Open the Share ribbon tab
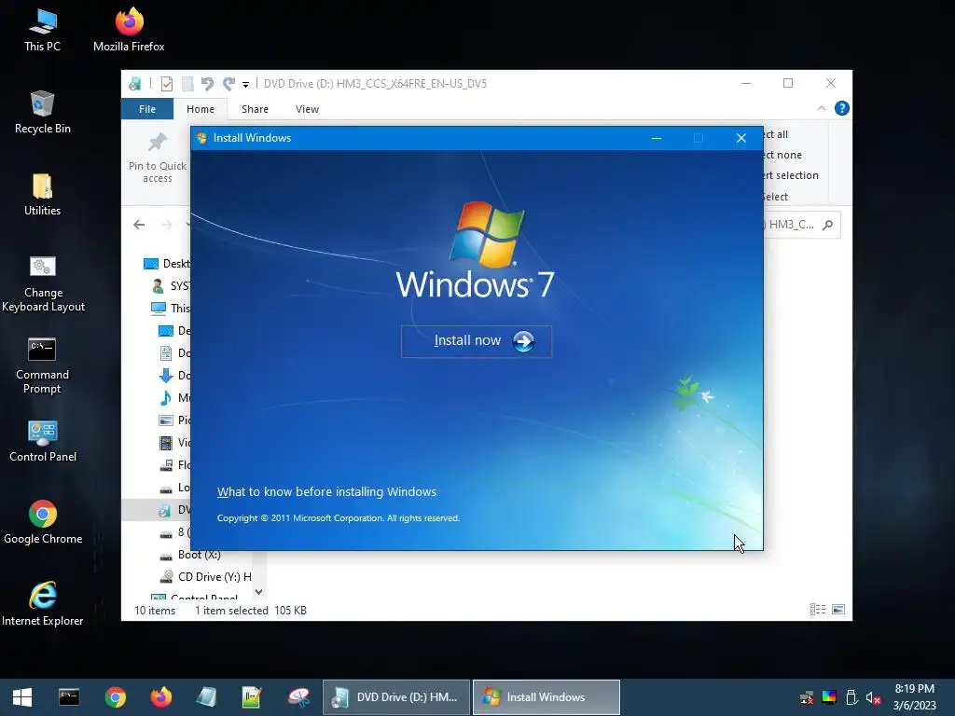Viewport: 955px width, 716px height. tap(255, 109)
